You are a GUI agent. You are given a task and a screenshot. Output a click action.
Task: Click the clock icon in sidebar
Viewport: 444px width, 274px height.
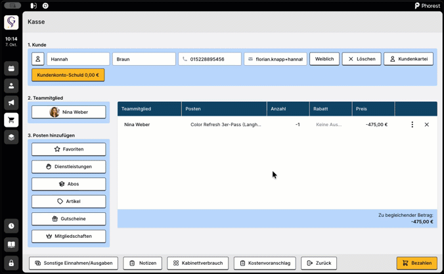11,226
